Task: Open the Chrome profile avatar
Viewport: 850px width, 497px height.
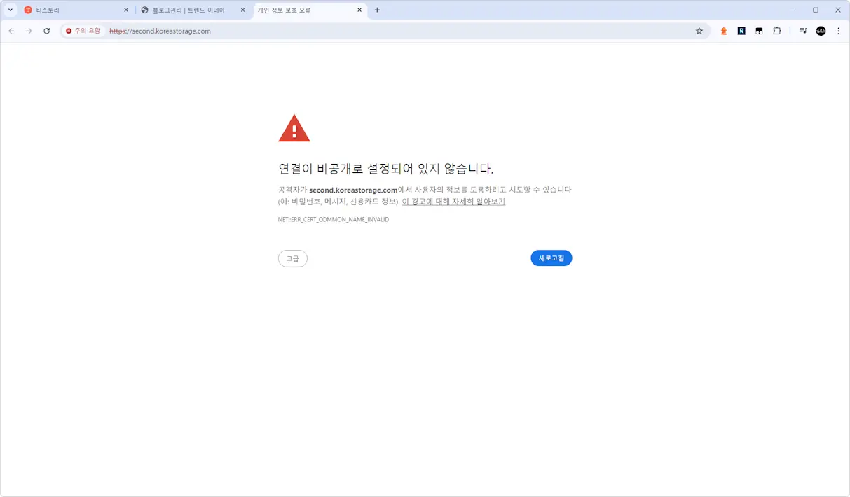Action: [x=821, y=31]
